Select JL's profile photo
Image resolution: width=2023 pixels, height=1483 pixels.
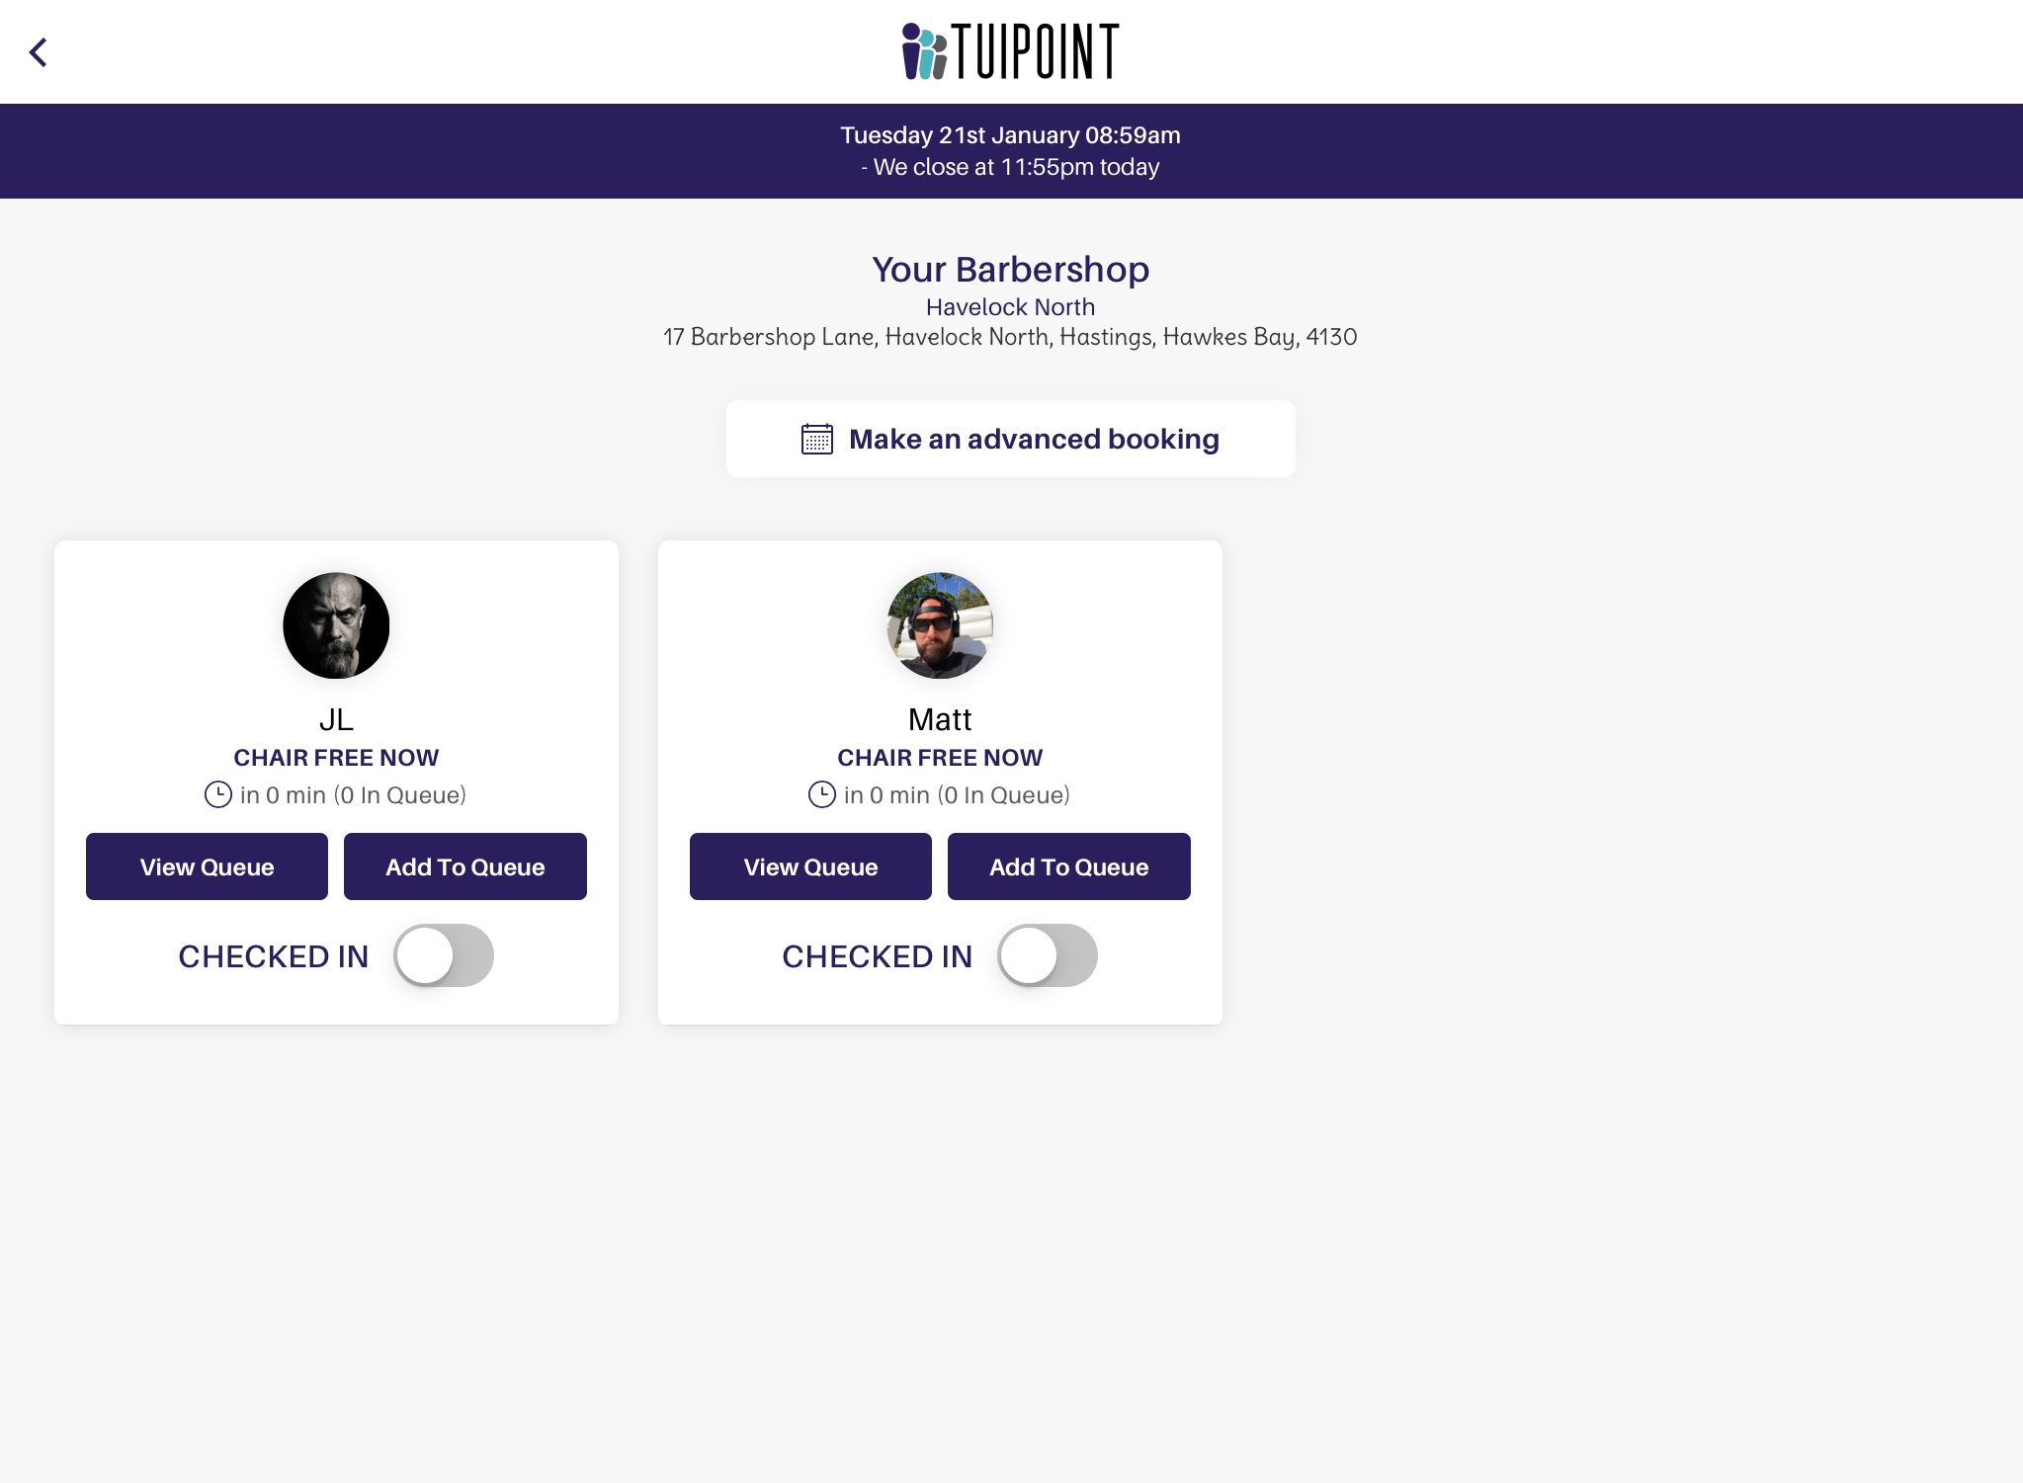[336, 625]
